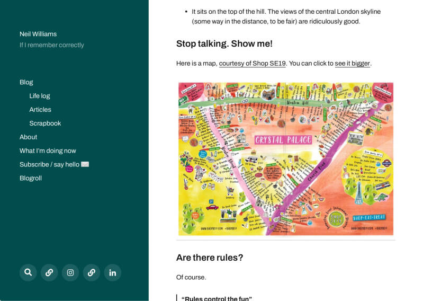Screen dimensions: 423x301
Task: Click the "Rules control the fun" quote
Action: pos(217,298)
